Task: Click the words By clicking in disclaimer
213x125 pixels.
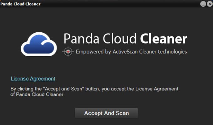Action: pyautogui.click(x=19, y=89)
